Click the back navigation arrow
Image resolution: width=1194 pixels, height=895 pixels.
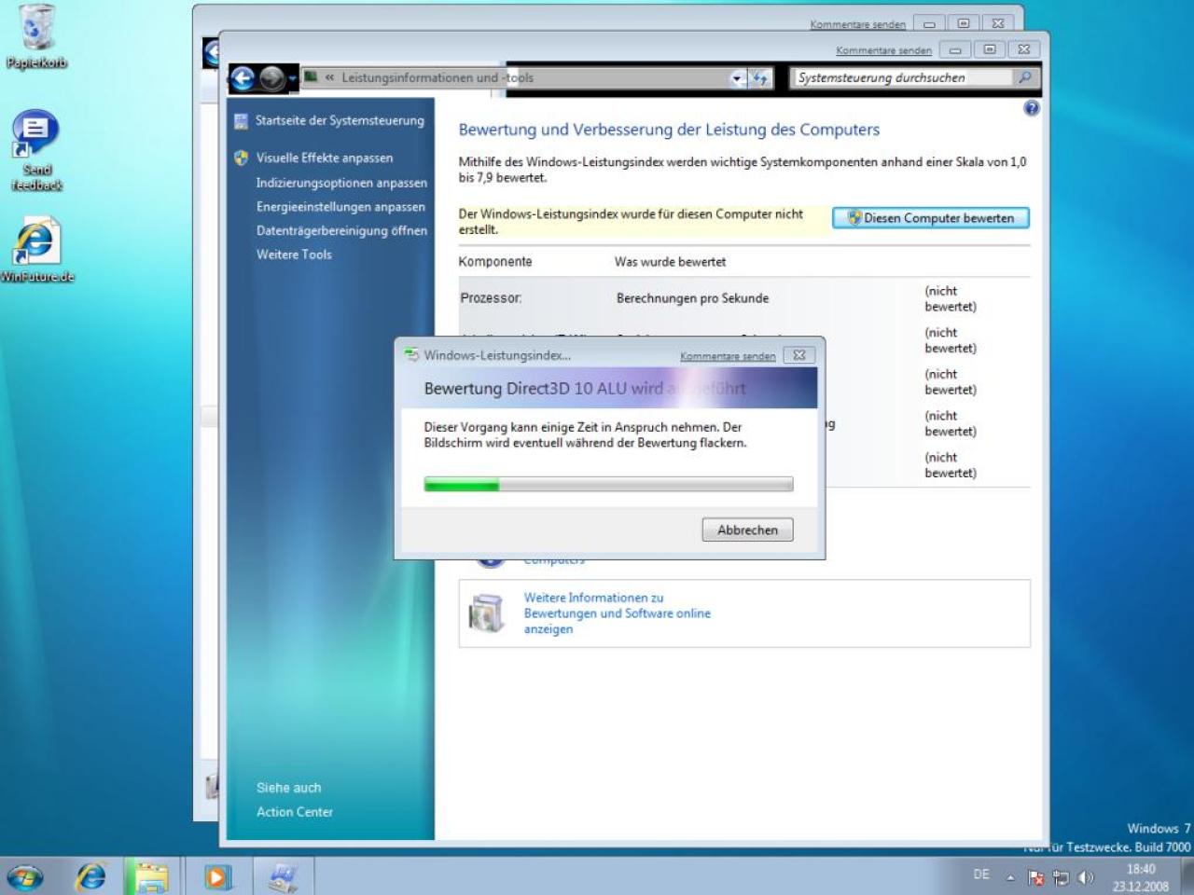point(243,78)
